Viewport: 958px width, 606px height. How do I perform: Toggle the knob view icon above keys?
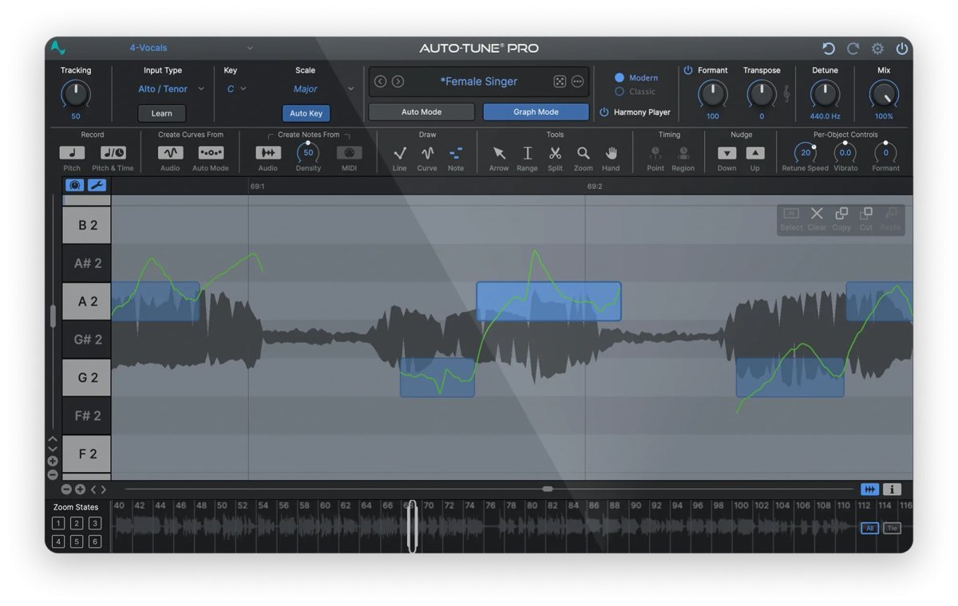(75, 185)
